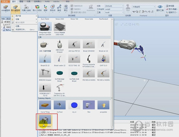Switch to the 控制器 controller ribbon tab

pos(38,2)
